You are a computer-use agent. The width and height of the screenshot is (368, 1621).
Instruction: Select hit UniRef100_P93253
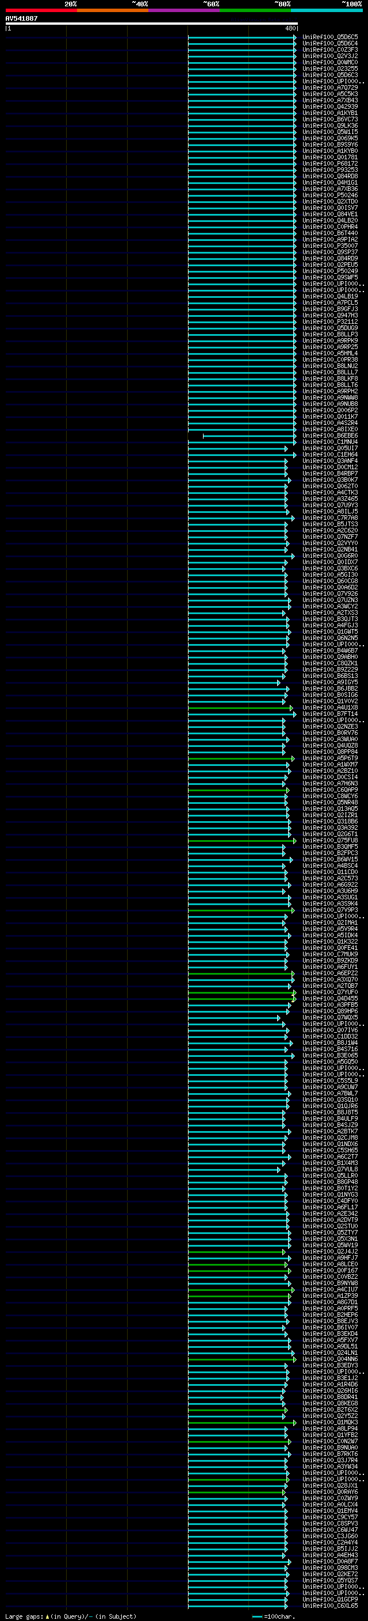(330, 170)
